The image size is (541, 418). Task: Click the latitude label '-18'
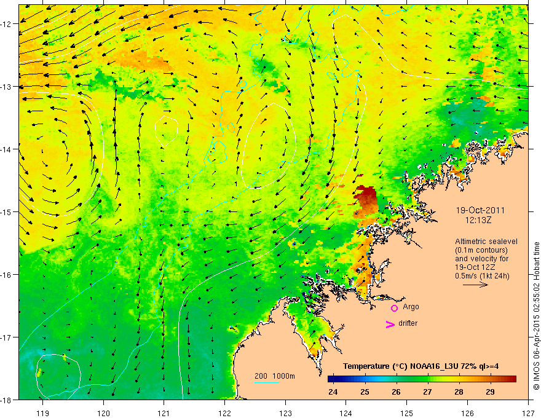click(x=7, y=400)
